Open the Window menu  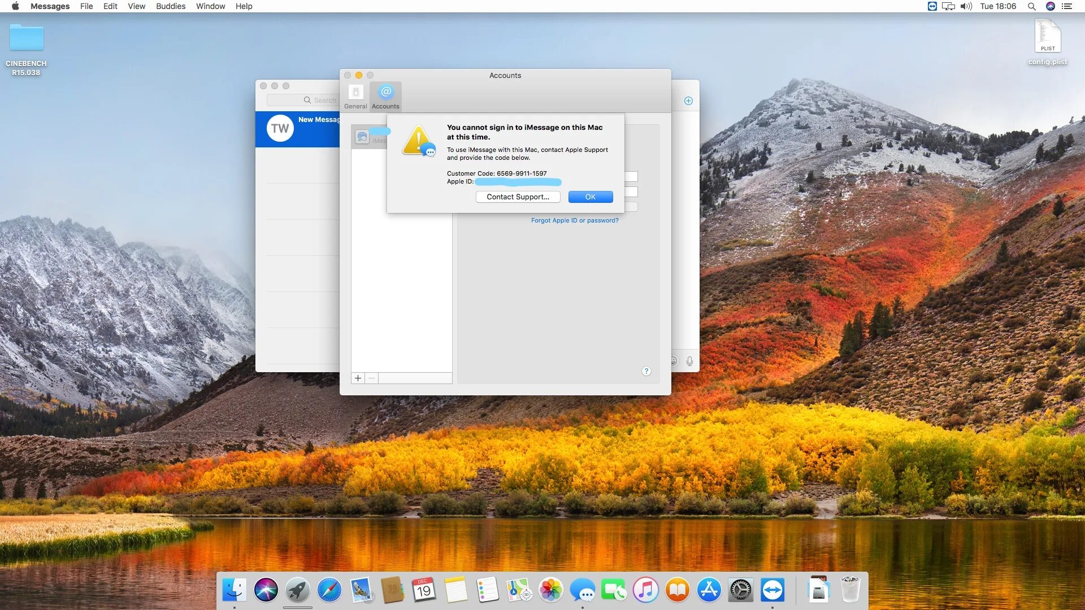[210, 6]
